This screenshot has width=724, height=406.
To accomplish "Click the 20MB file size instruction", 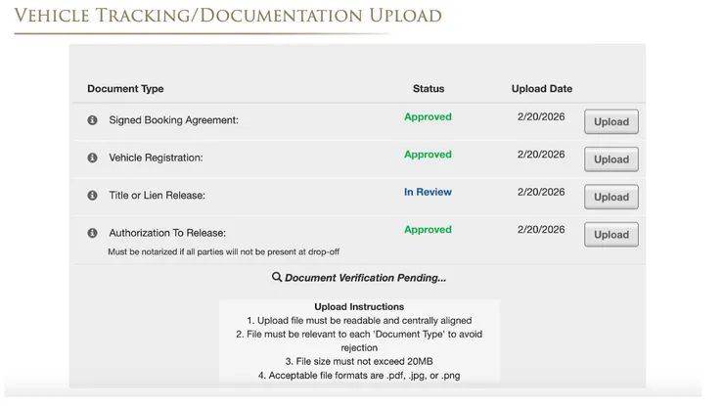I will 359,362.
